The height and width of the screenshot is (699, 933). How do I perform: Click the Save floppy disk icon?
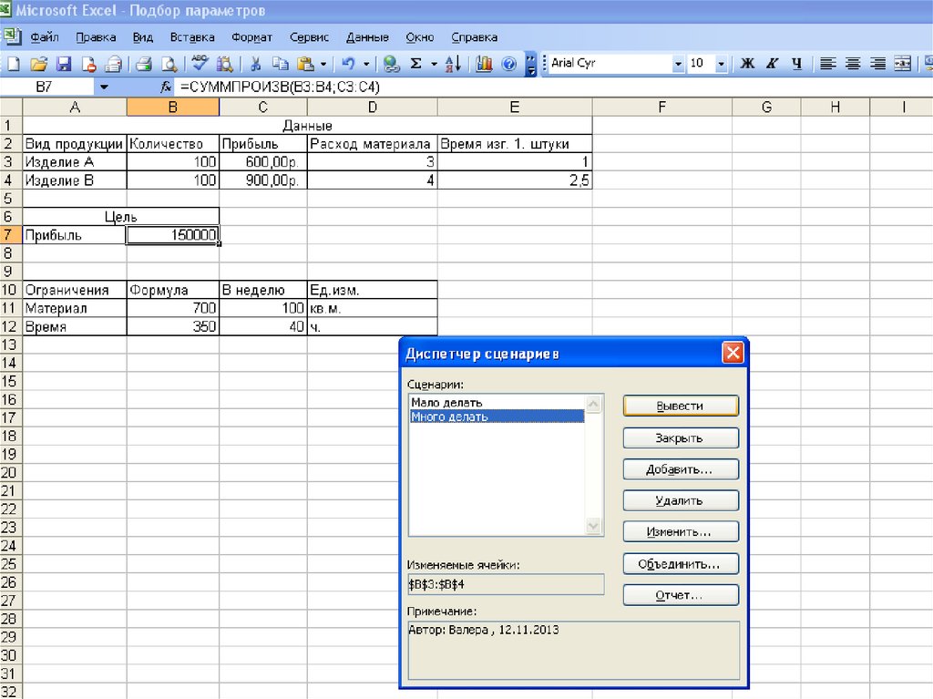pos(64,64)
